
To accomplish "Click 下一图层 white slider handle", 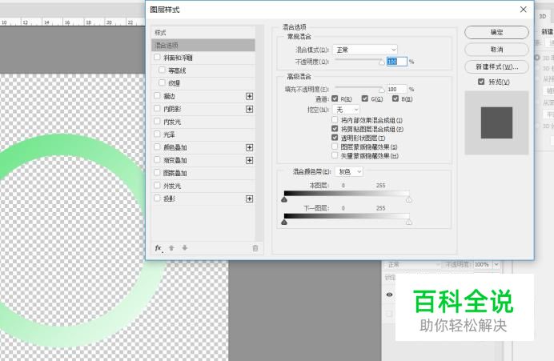I will [x=409, y=223].
